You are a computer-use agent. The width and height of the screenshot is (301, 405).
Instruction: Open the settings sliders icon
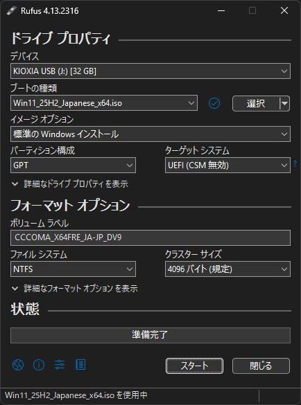[x=60, y=365]
